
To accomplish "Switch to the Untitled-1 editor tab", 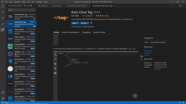I will [x=44, y=6].
